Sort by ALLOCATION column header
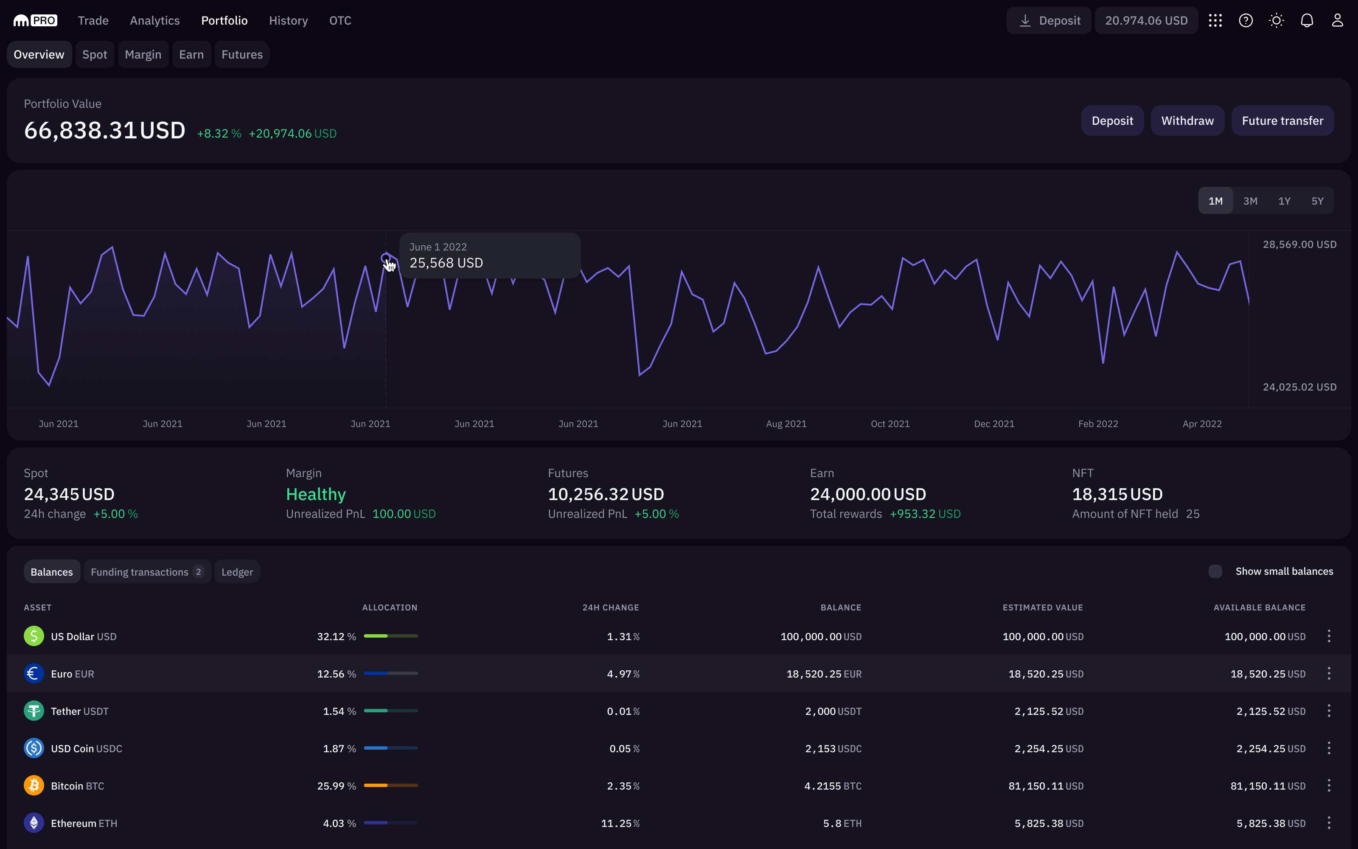 390,607
